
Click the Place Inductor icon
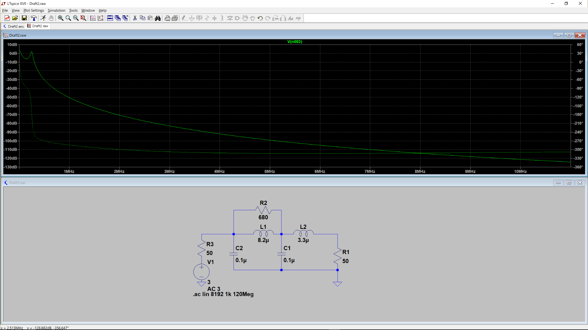222,18
